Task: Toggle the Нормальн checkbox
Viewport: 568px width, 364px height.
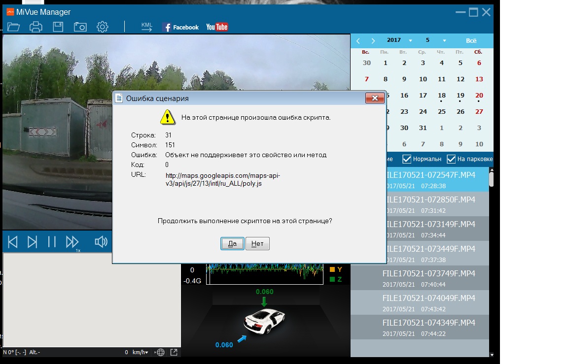Action: (407, 159)
